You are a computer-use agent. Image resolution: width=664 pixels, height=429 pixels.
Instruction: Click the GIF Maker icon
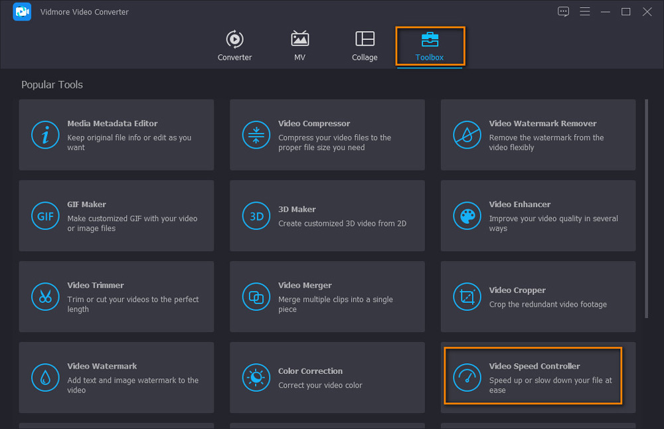pyautogui.click(x=45, y=216)
